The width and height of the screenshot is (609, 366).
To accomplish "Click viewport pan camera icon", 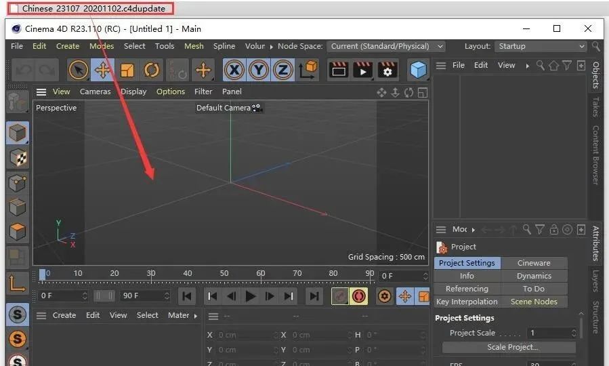I will pos(381,92).
